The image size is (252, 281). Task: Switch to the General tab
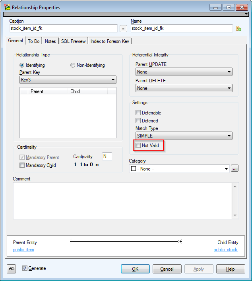click(x=16, y=41)
